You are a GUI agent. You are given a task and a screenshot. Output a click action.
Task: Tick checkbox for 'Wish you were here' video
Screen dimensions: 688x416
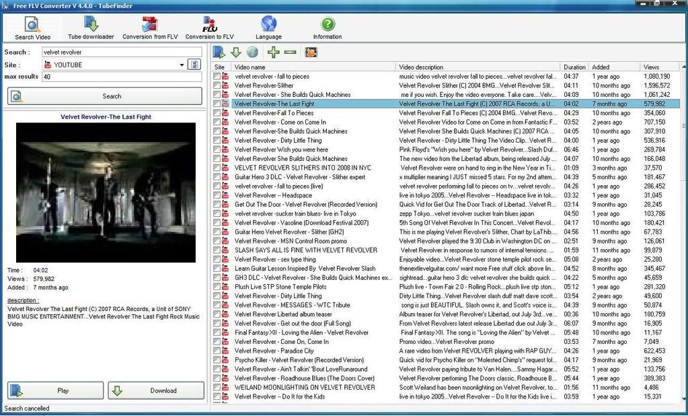click(217, 149)
